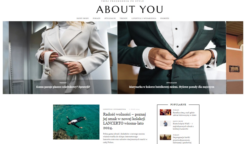Show the partially visible slide on the slider's right
Viewport: 246px width, 144px height.
pyautogui.click(x=235, y=58)
